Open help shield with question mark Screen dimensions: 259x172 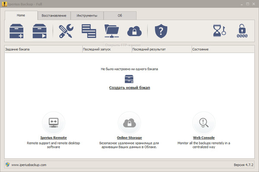161,31
